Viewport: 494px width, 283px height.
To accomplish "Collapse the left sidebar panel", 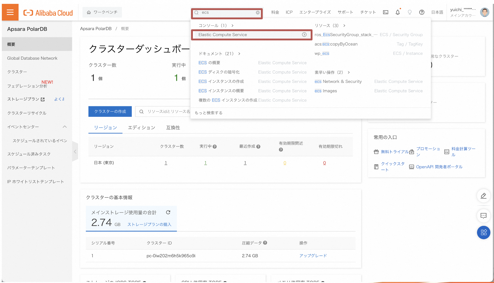I will pyautogui.click(x=75, y=152).
